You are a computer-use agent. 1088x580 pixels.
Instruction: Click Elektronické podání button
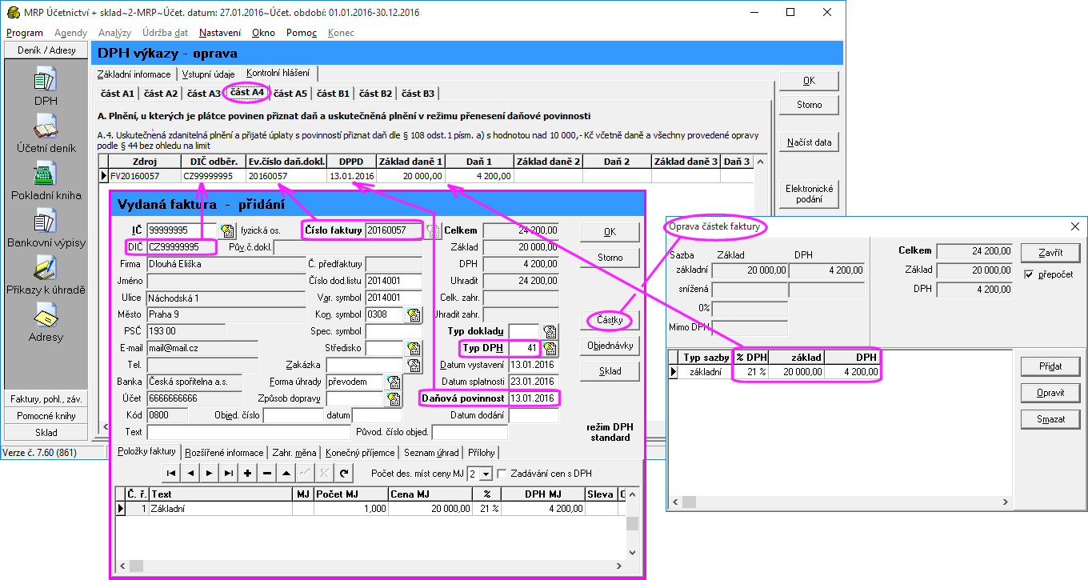point(809,194)
